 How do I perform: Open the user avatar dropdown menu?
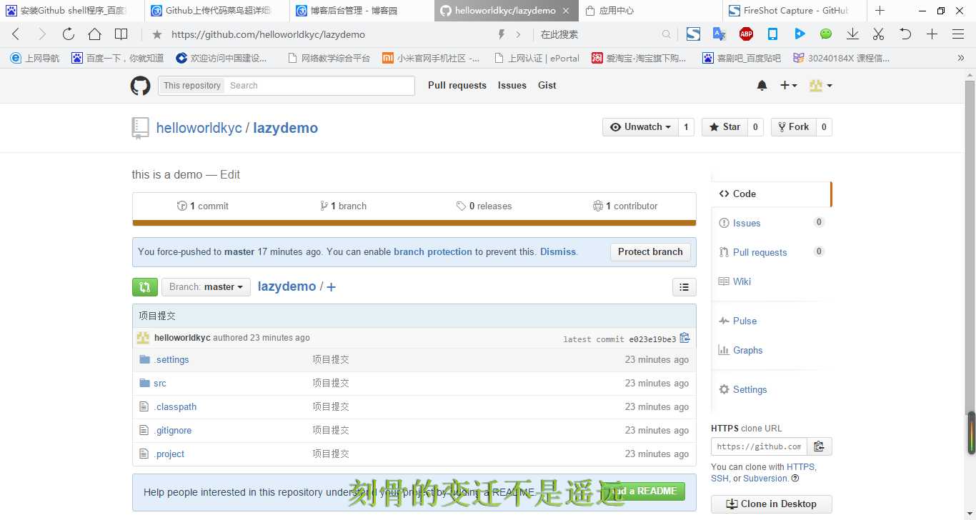point(820,86)
